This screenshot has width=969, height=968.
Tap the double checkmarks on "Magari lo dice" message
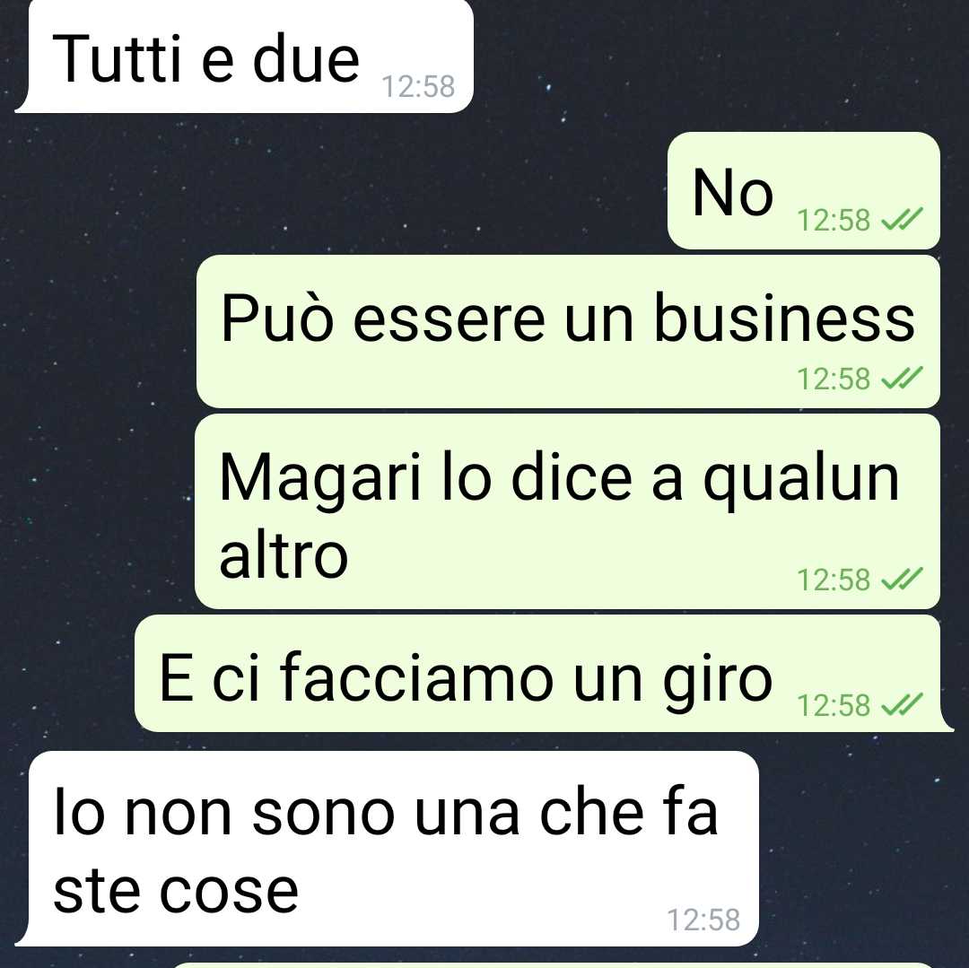point(902,579)
